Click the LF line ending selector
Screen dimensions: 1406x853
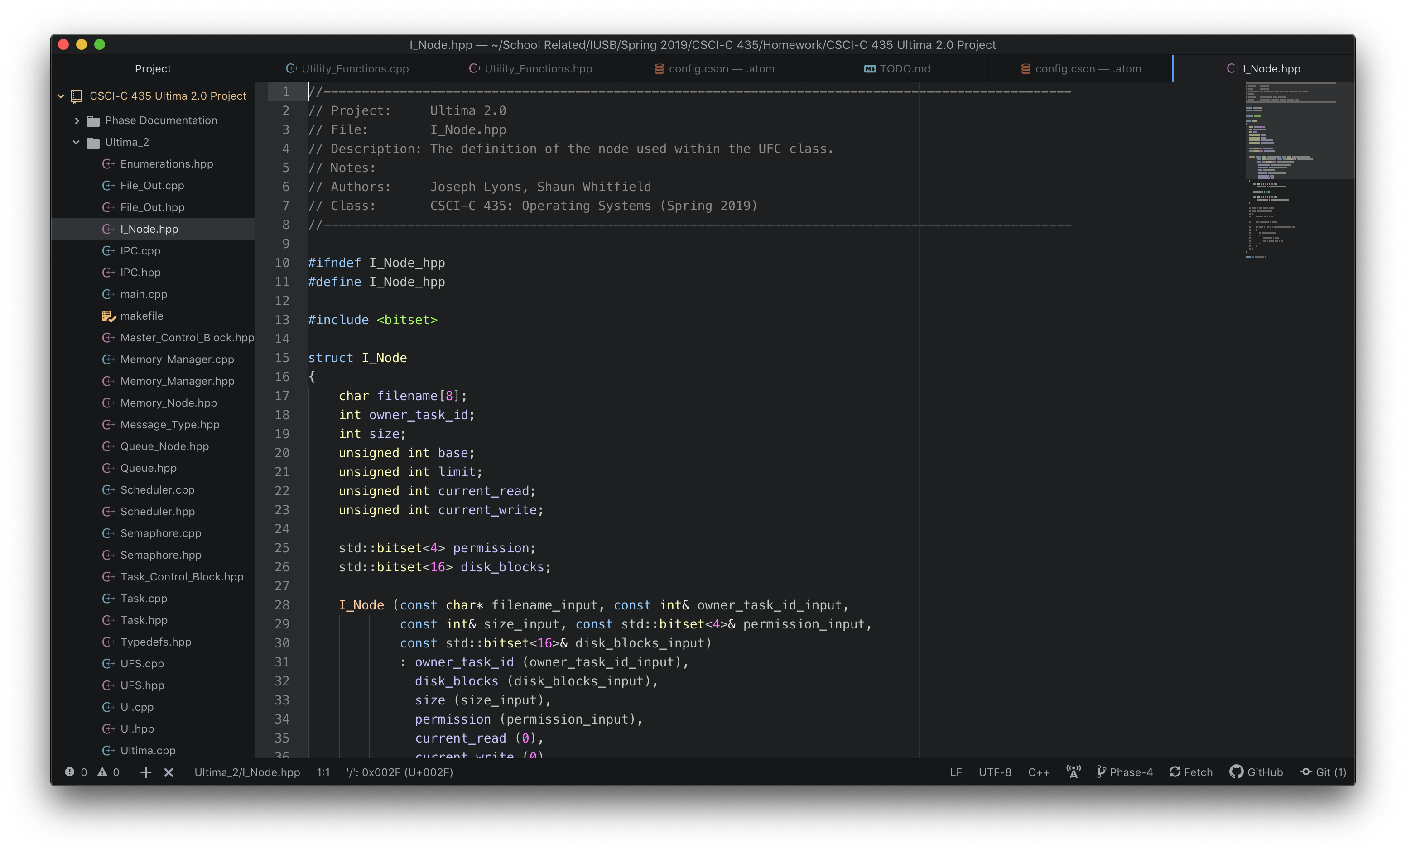[956, 772]
